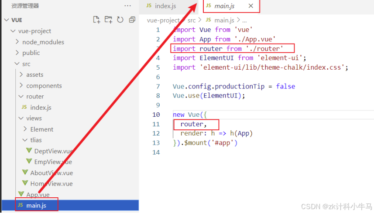
Task: Click 'new Vue({' on line 10
Action: [190, 115]
